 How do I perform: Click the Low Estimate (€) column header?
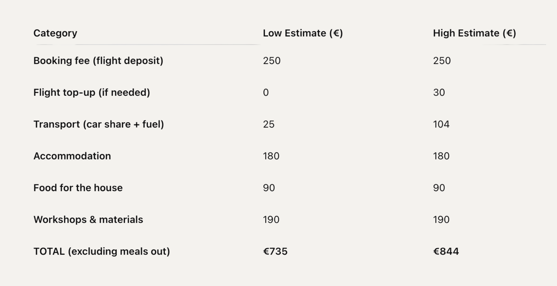[x=303, y=33]
